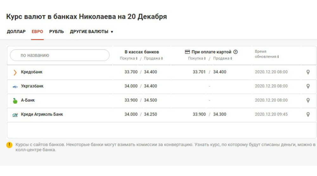Focus the по названию search field
The width and height of the screenshot is (317, 176).
pos(60,55)
